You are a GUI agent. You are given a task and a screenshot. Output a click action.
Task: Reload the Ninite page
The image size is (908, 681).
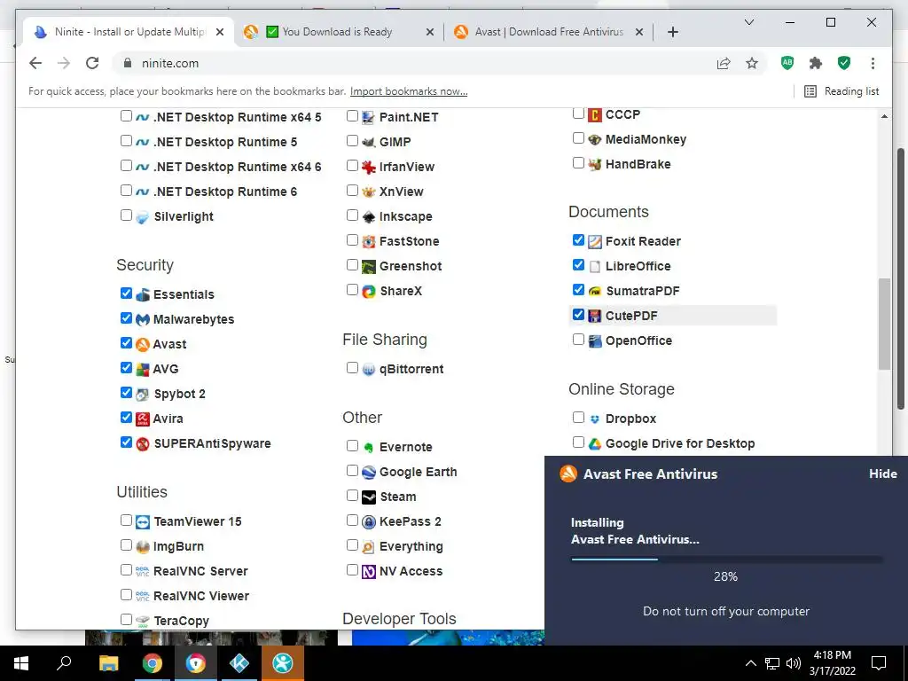point(92,63)
